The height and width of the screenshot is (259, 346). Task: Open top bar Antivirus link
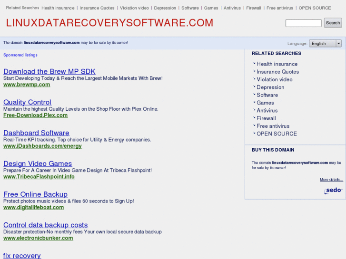click(x=232, y=8)
